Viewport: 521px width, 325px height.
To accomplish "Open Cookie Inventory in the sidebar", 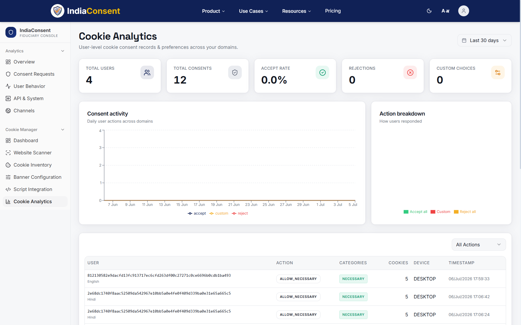I will click(35, 165).
